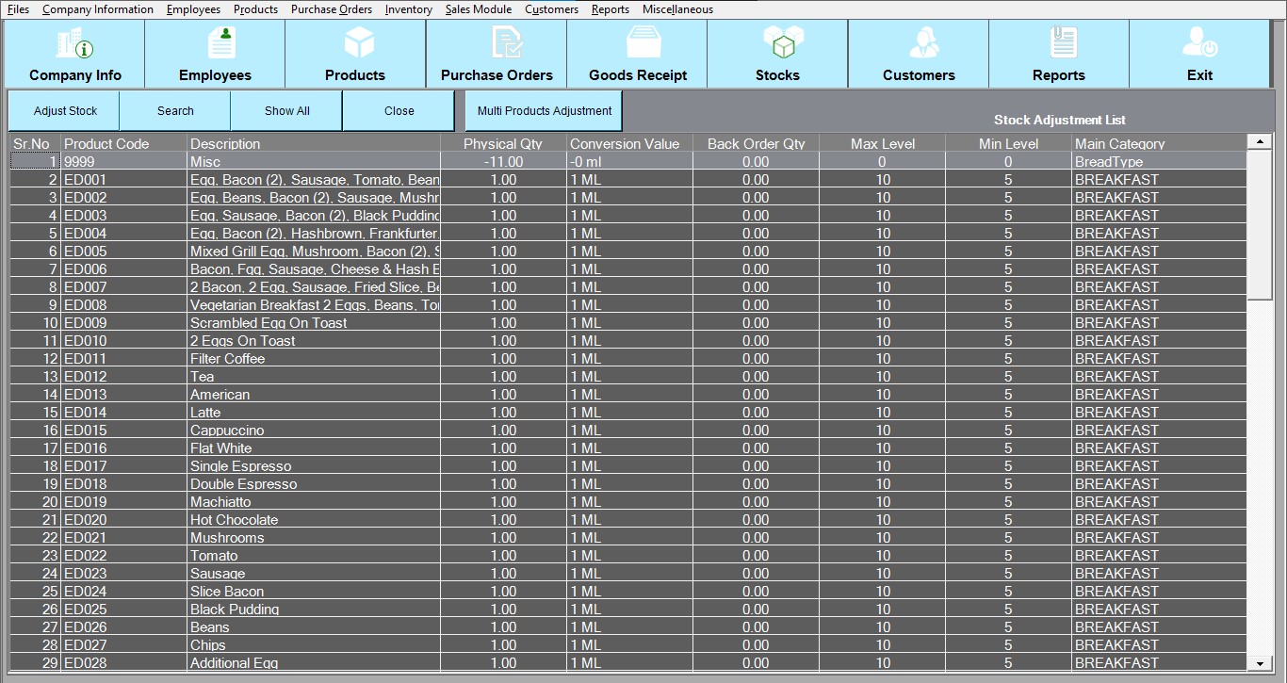1287x683 pixels.
Task: Open the Sales Module menu
Action: pyautogui.click(x=478, y=9)
